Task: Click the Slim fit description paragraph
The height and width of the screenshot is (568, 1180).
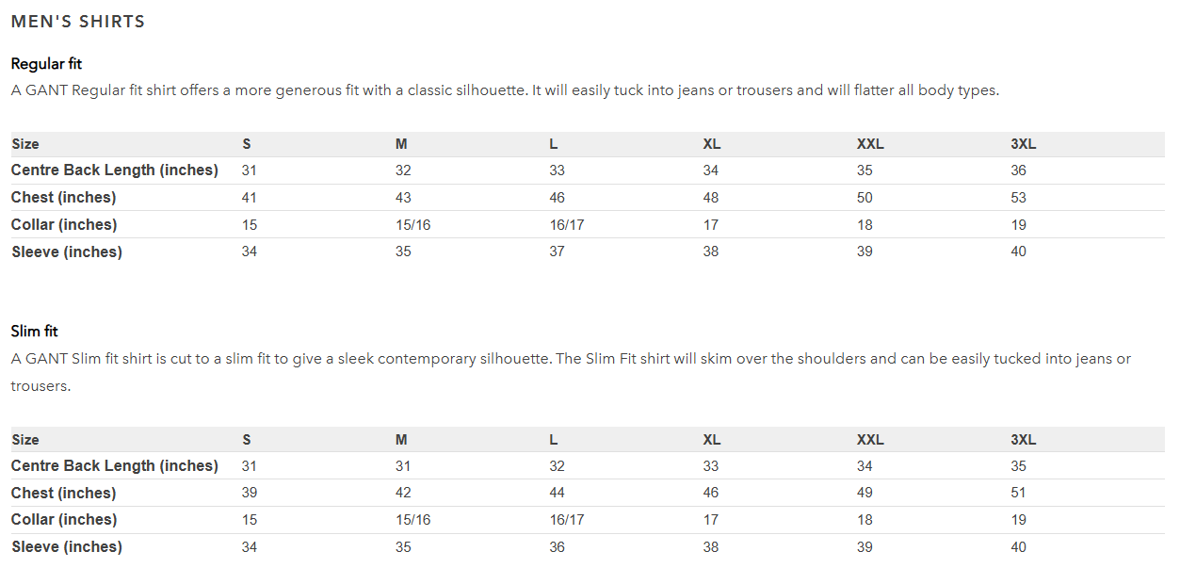Action: (571, 372)
